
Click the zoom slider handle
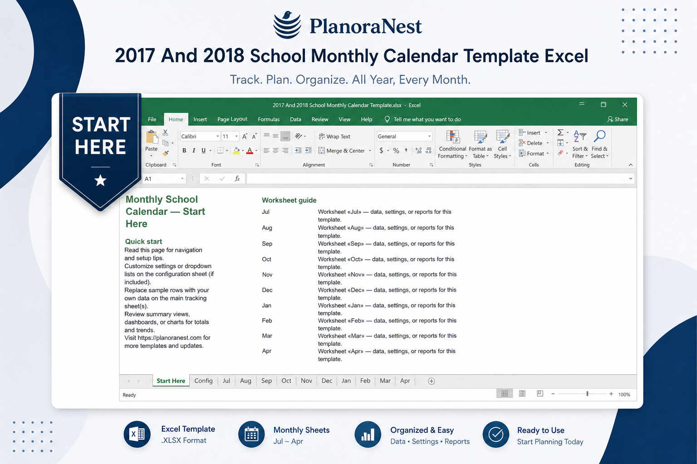587,394
